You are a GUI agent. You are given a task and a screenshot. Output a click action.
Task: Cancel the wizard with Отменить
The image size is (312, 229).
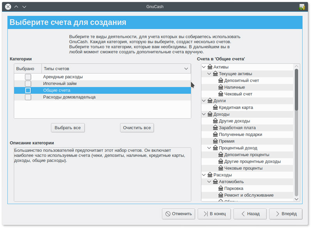pos(179,214)
